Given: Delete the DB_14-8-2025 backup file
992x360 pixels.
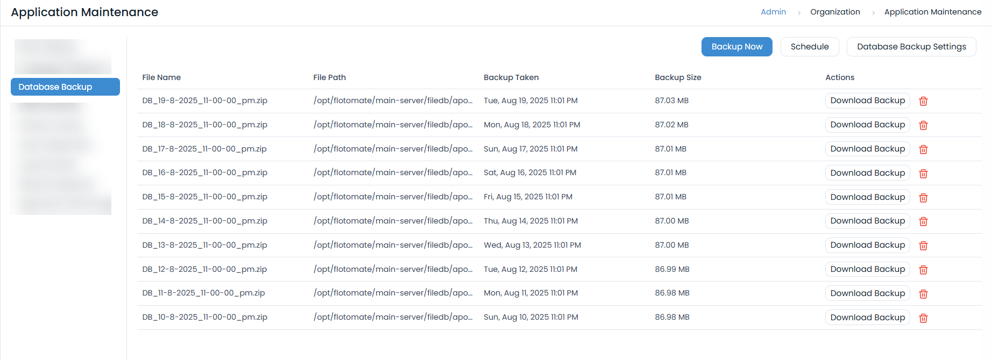Looking at the screenshot, I should pos(923,221).
